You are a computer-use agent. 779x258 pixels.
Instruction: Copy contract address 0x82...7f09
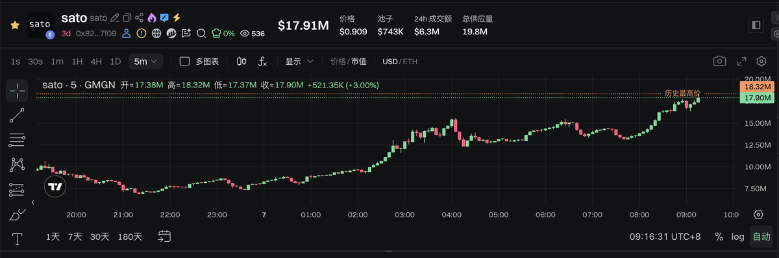96,33
